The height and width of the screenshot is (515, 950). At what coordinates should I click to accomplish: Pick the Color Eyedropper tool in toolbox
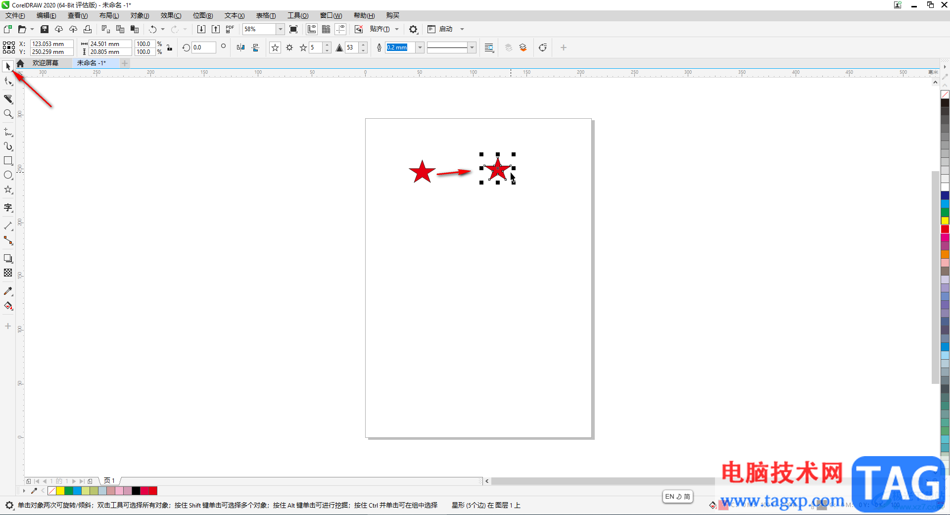[x=8, y=291]
